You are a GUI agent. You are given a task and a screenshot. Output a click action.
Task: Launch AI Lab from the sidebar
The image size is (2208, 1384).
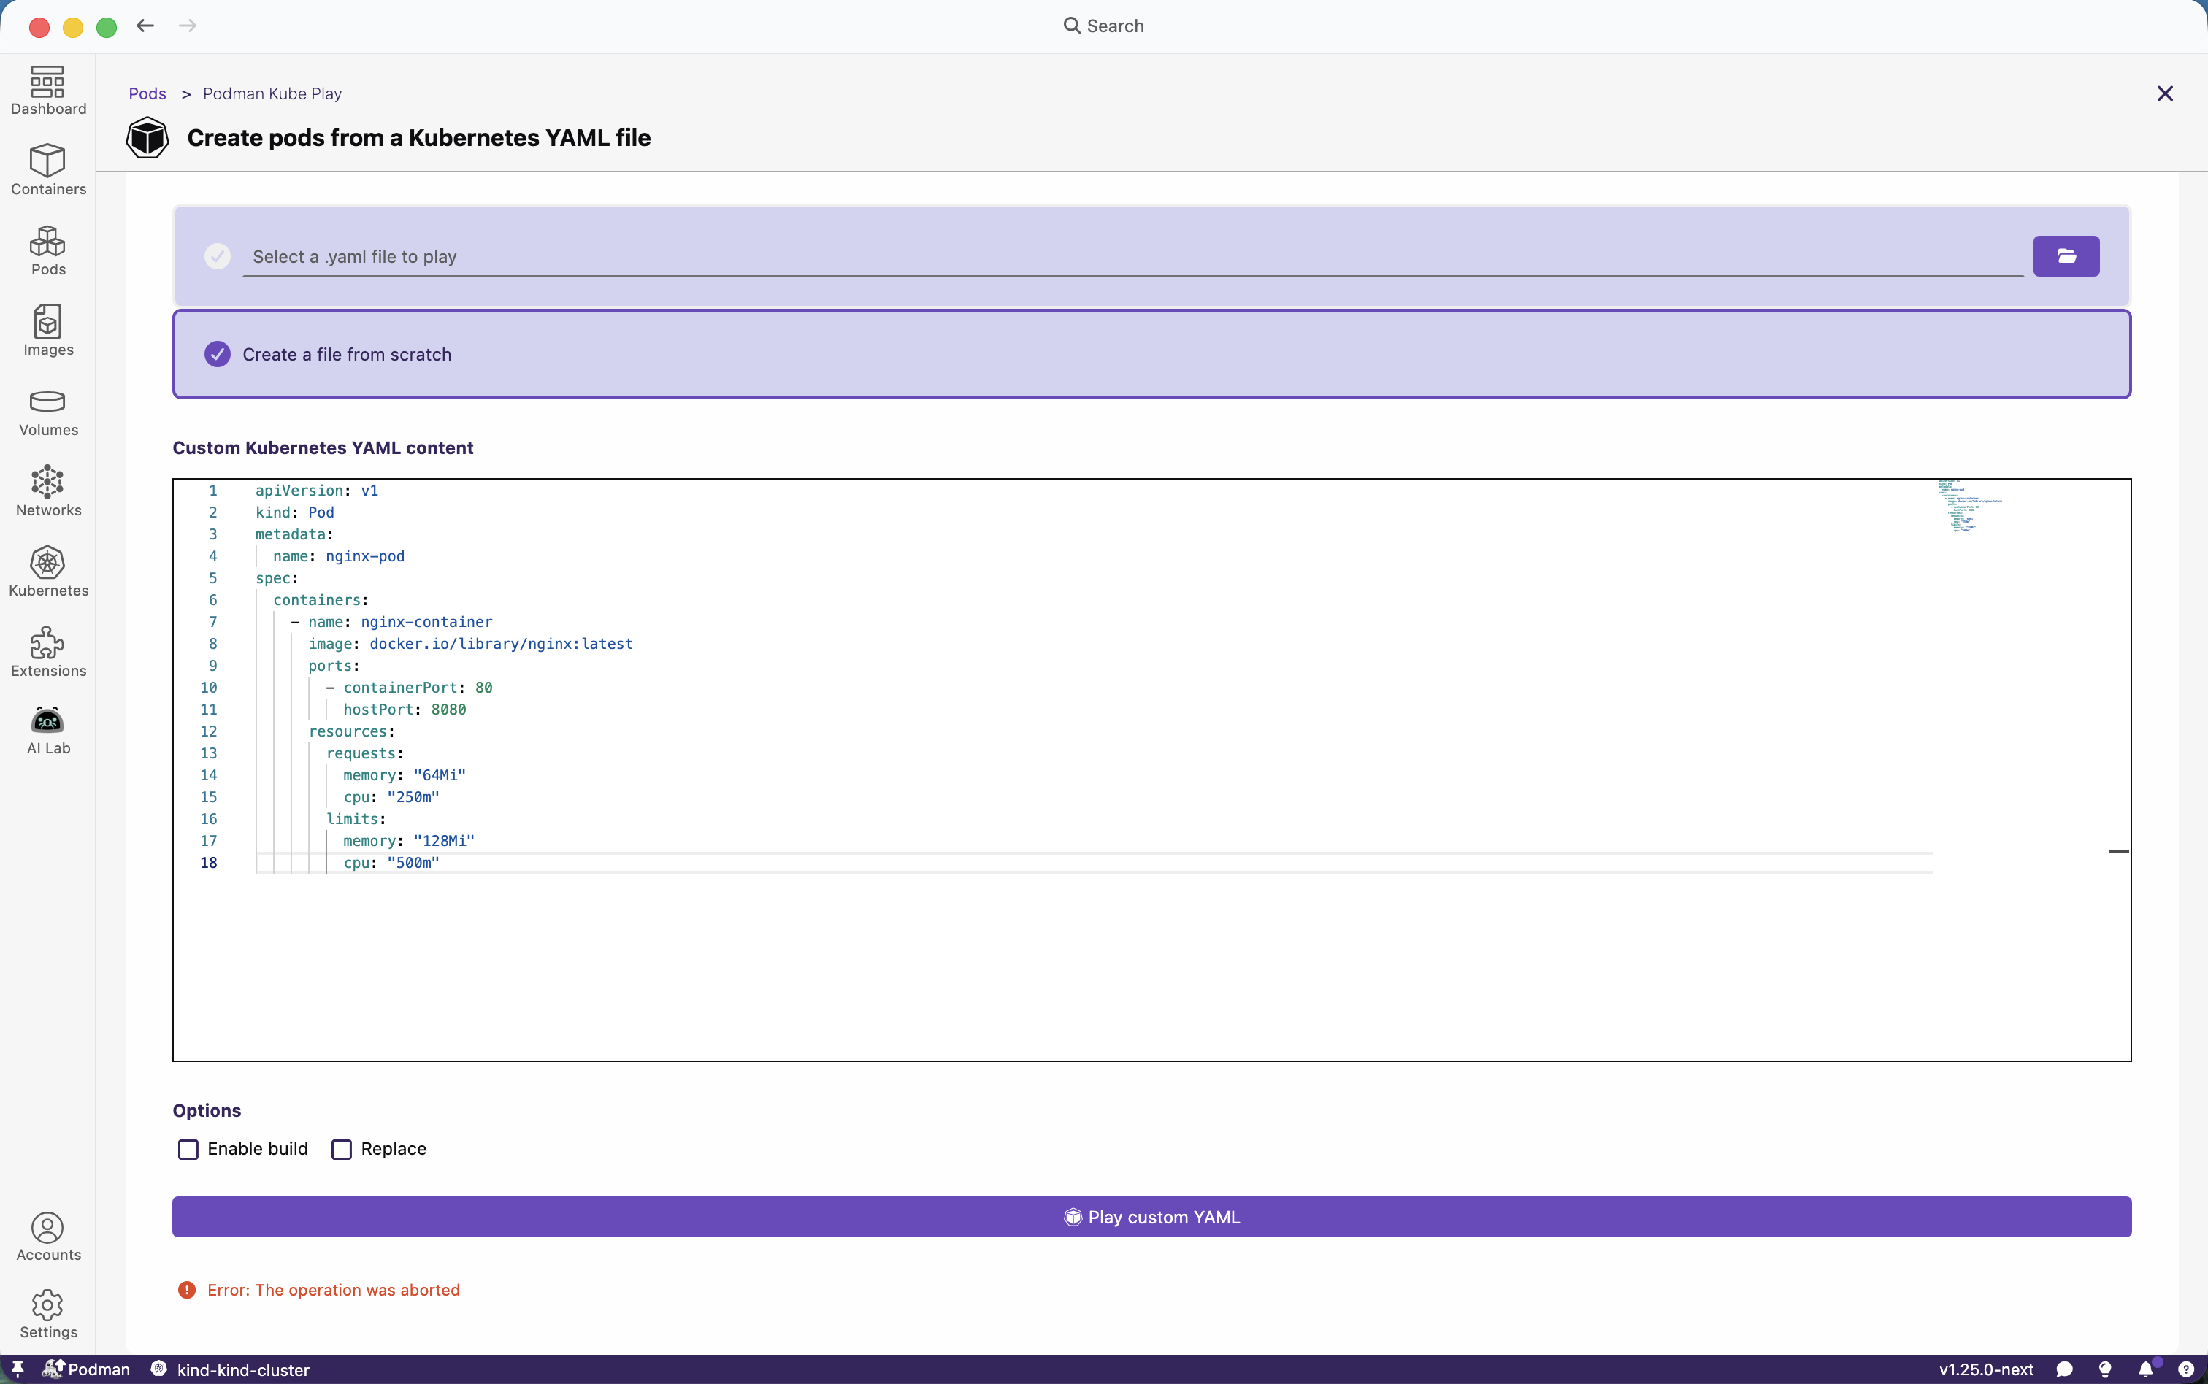pos(47,731)
